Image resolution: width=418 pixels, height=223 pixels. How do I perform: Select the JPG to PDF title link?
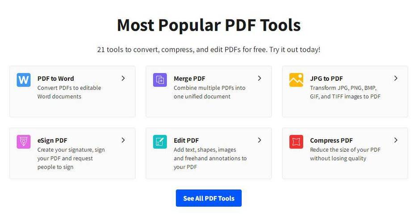pyautogui.click(x=326, y=78)
